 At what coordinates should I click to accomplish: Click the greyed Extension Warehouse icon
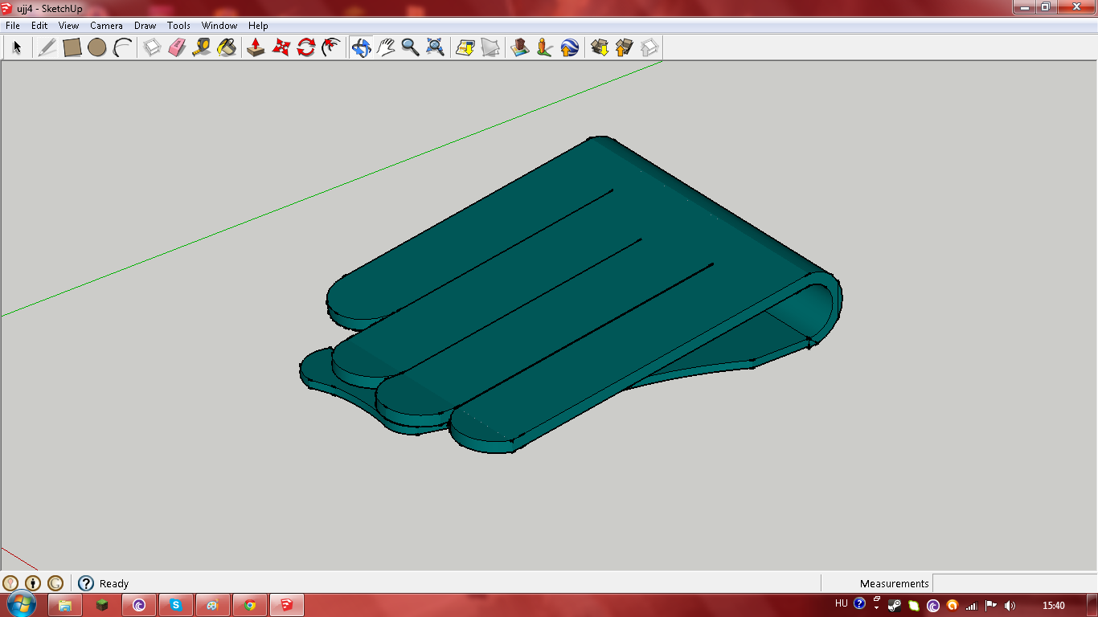coord(649,47)
